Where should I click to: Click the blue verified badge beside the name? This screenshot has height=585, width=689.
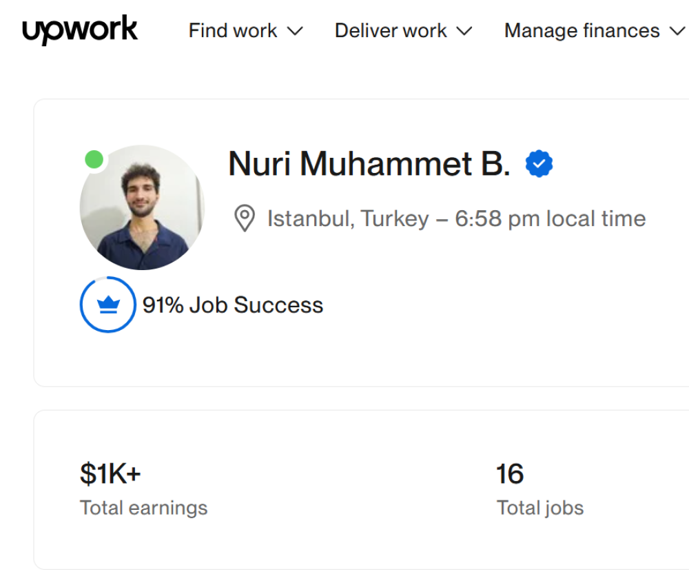539,164
